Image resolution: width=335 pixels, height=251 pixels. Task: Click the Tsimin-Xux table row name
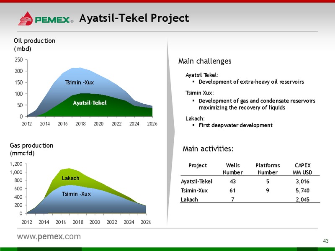pyautogui.click(x=194, y=190)
